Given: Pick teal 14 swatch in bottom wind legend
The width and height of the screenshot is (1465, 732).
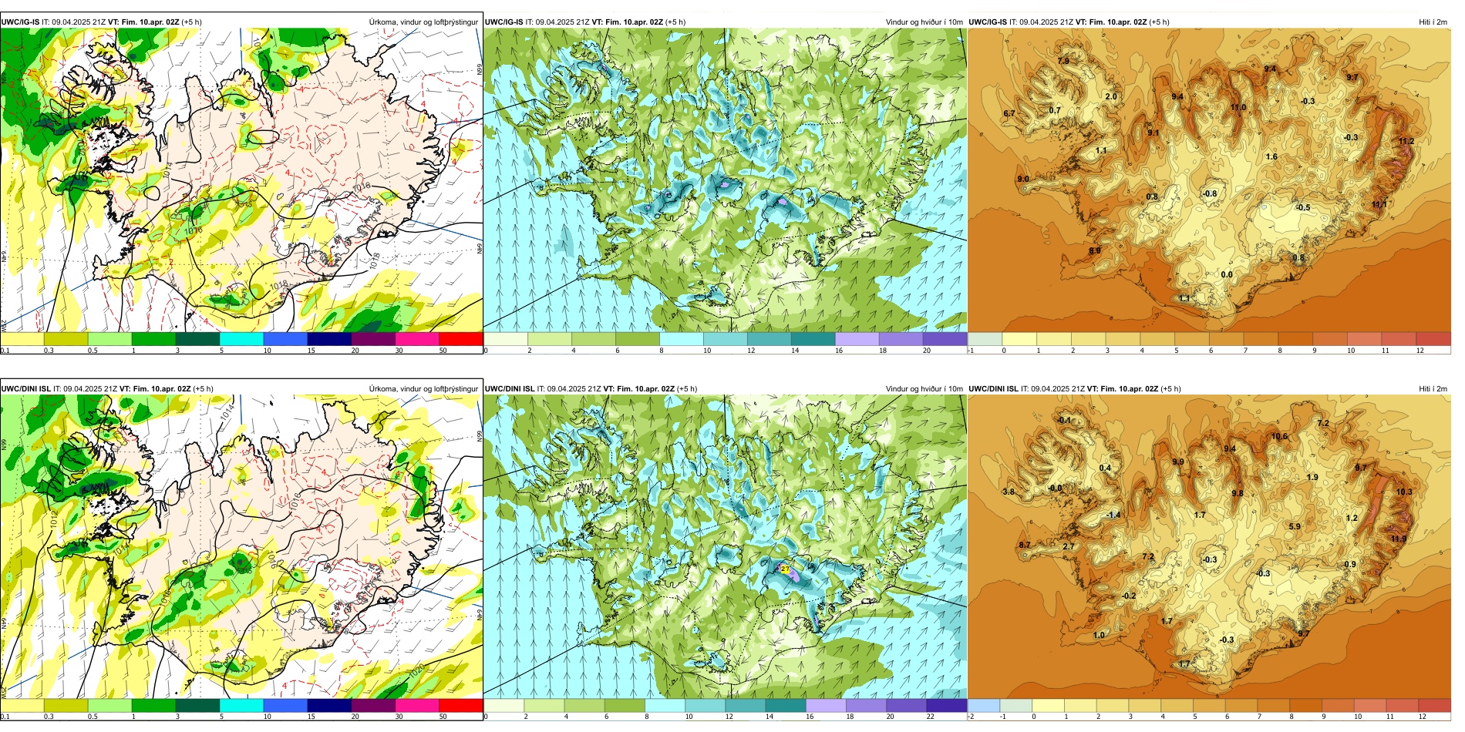Looking at the screenshot, I should point(786,705).
